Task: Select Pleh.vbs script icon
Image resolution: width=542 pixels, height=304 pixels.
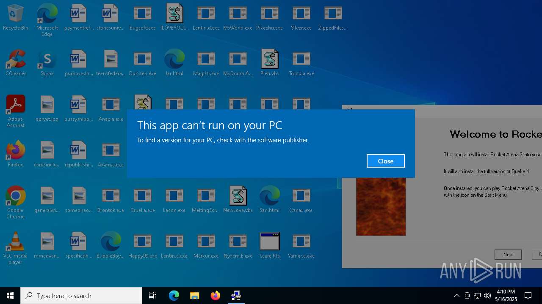Action: point(270,63)
